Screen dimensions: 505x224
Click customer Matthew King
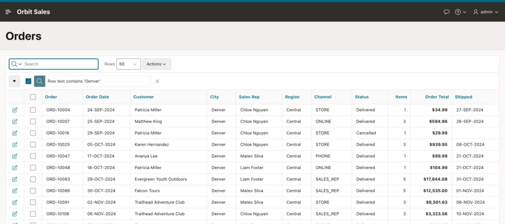pos(148,122)
